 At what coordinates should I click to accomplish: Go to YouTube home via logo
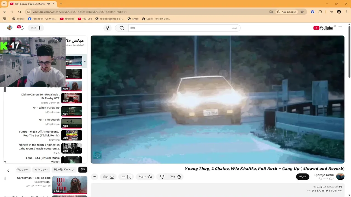coord(323,28)
